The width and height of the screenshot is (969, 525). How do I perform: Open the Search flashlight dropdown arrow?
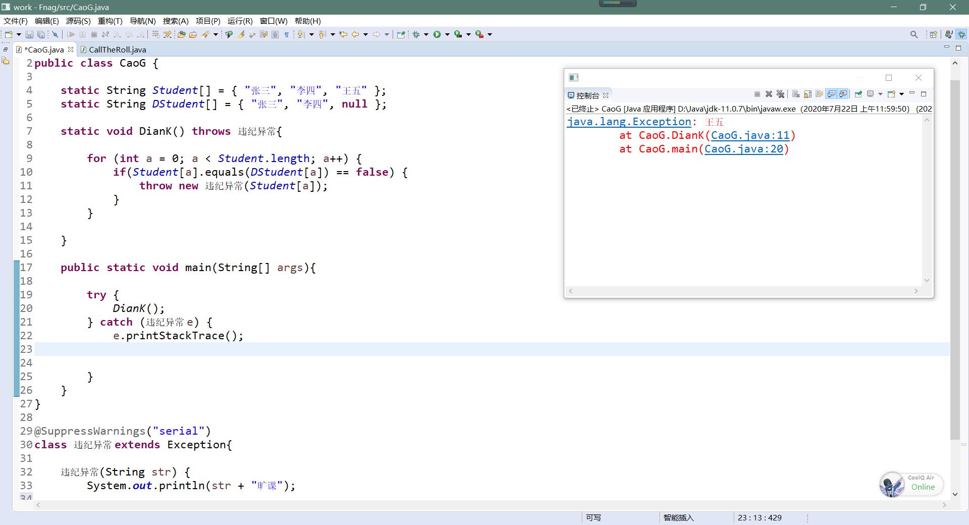click(216, 34)
